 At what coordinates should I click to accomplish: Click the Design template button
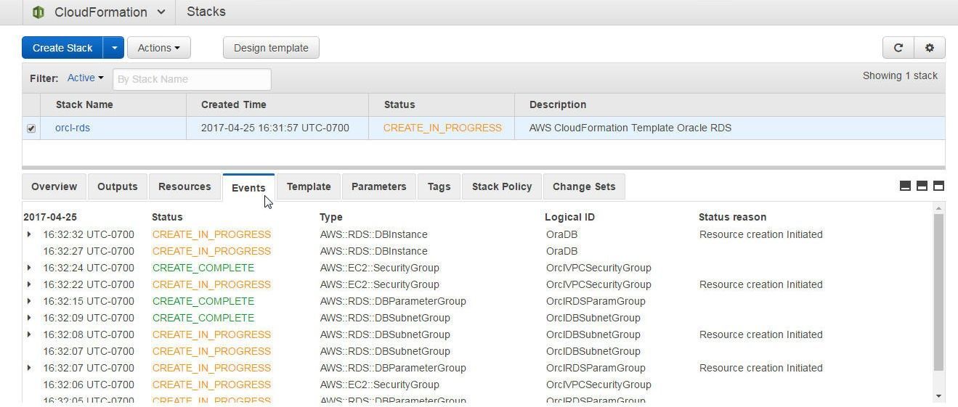[271, 48]
